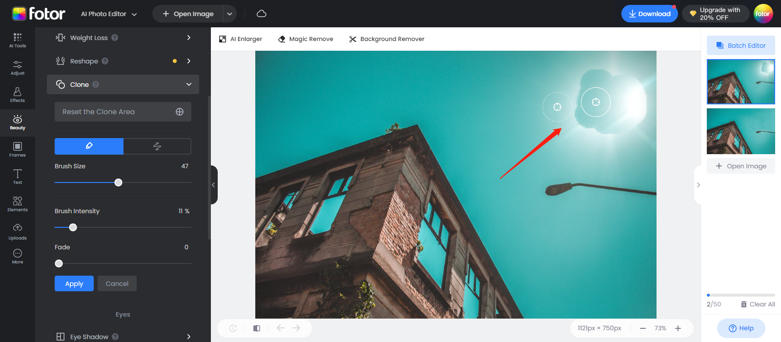Open the dropdown beside Open Image
This screenshot has width=781, height=342.
click(229, 14)
